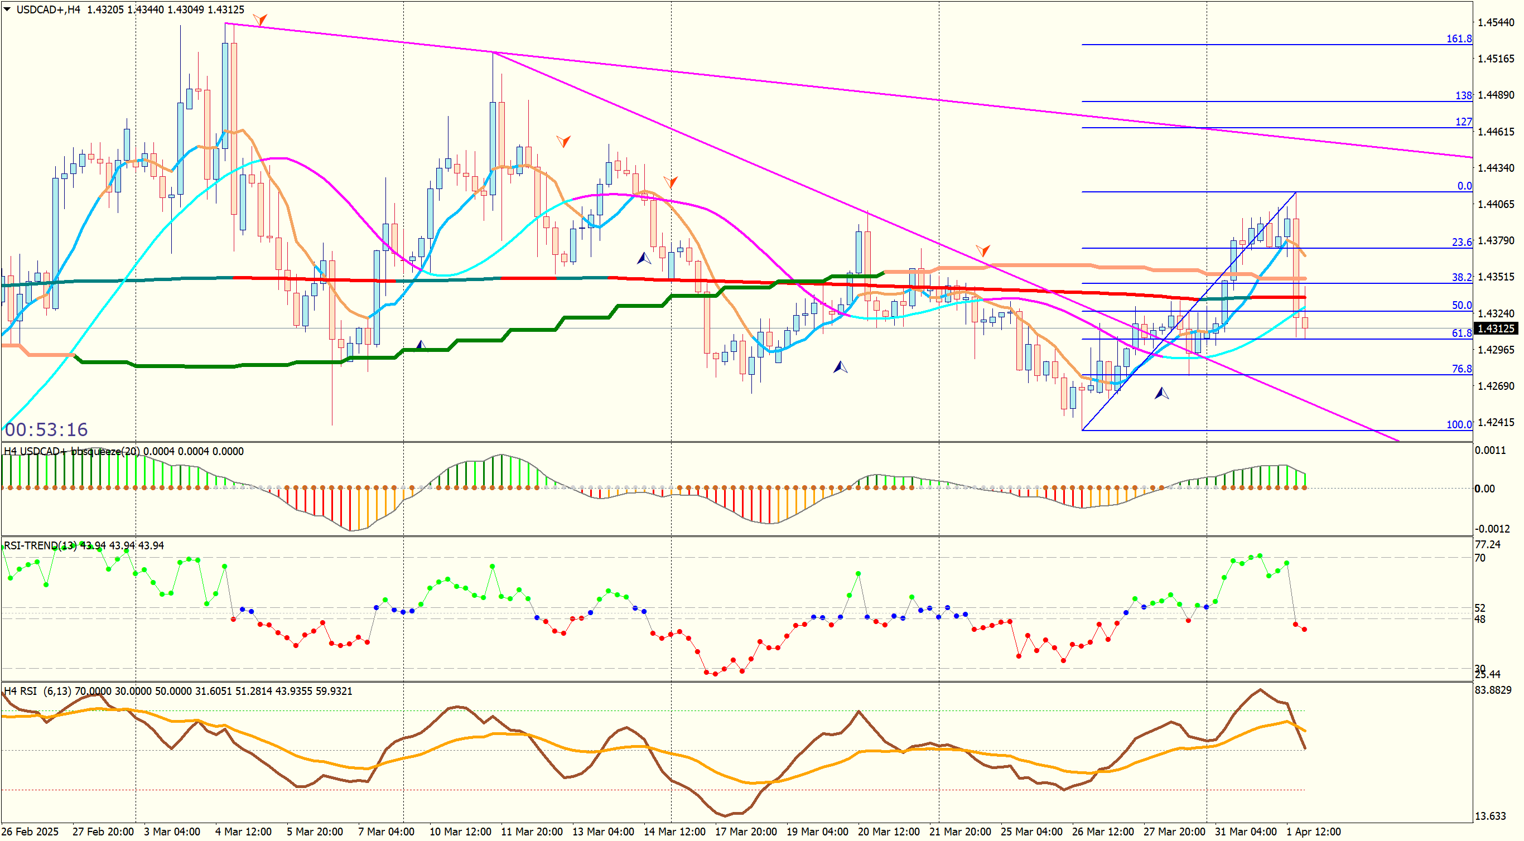Click the orange arrow above the 11 Mar 20:00 candles
The height and width of the screenshot is (841, 1524).
coord(563,141)
